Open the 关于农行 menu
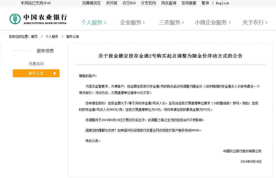Image resolution: width=276 pixels, height=178 pixels. tap(255, 23)
